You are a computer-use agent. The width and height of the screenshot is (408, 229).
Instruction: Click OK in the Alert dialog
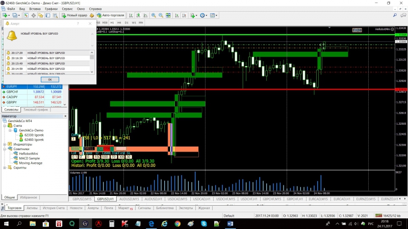[49, 79]
